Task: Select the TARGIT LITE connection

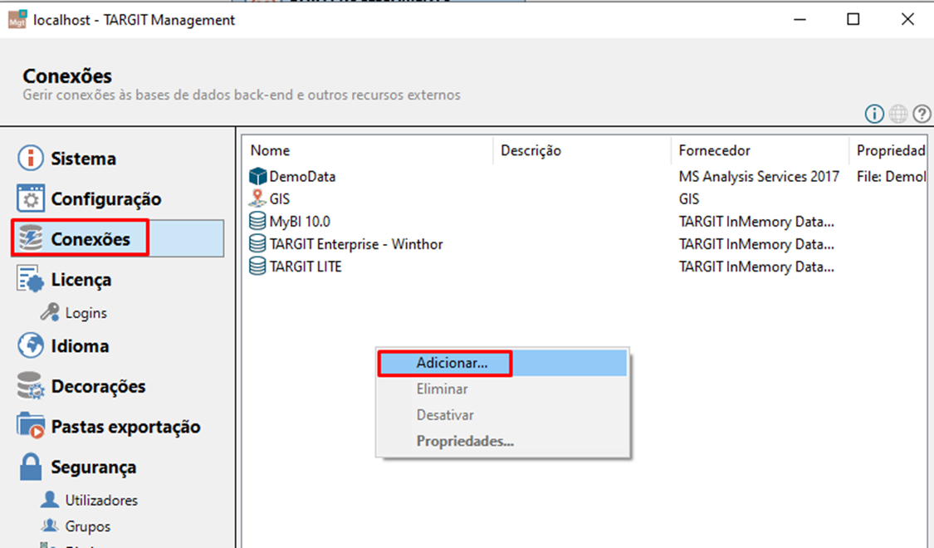Action: (x=306, y=267)
